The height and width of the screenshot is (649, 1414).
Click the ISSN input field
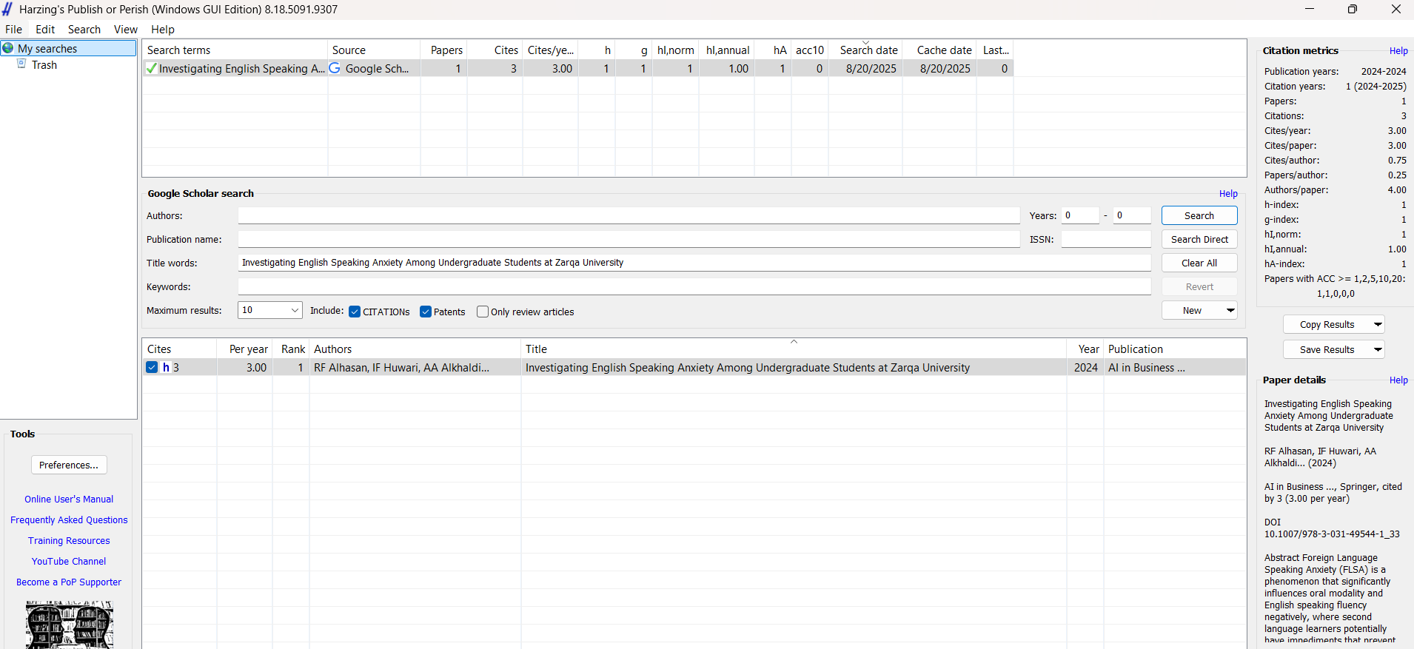[x=1106, y=239]
